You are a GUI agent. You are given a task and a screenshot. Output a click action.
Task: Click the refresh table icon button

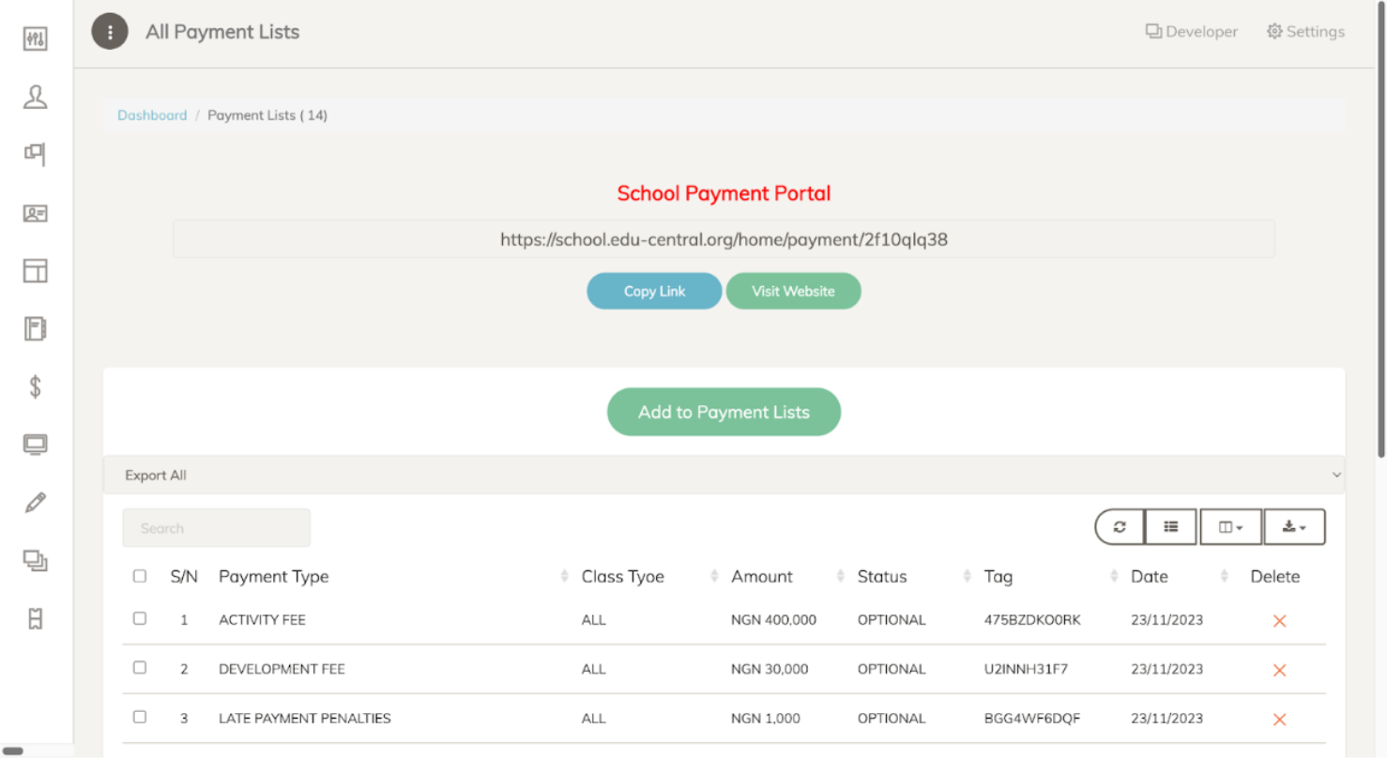click(x=1120, y=527)
